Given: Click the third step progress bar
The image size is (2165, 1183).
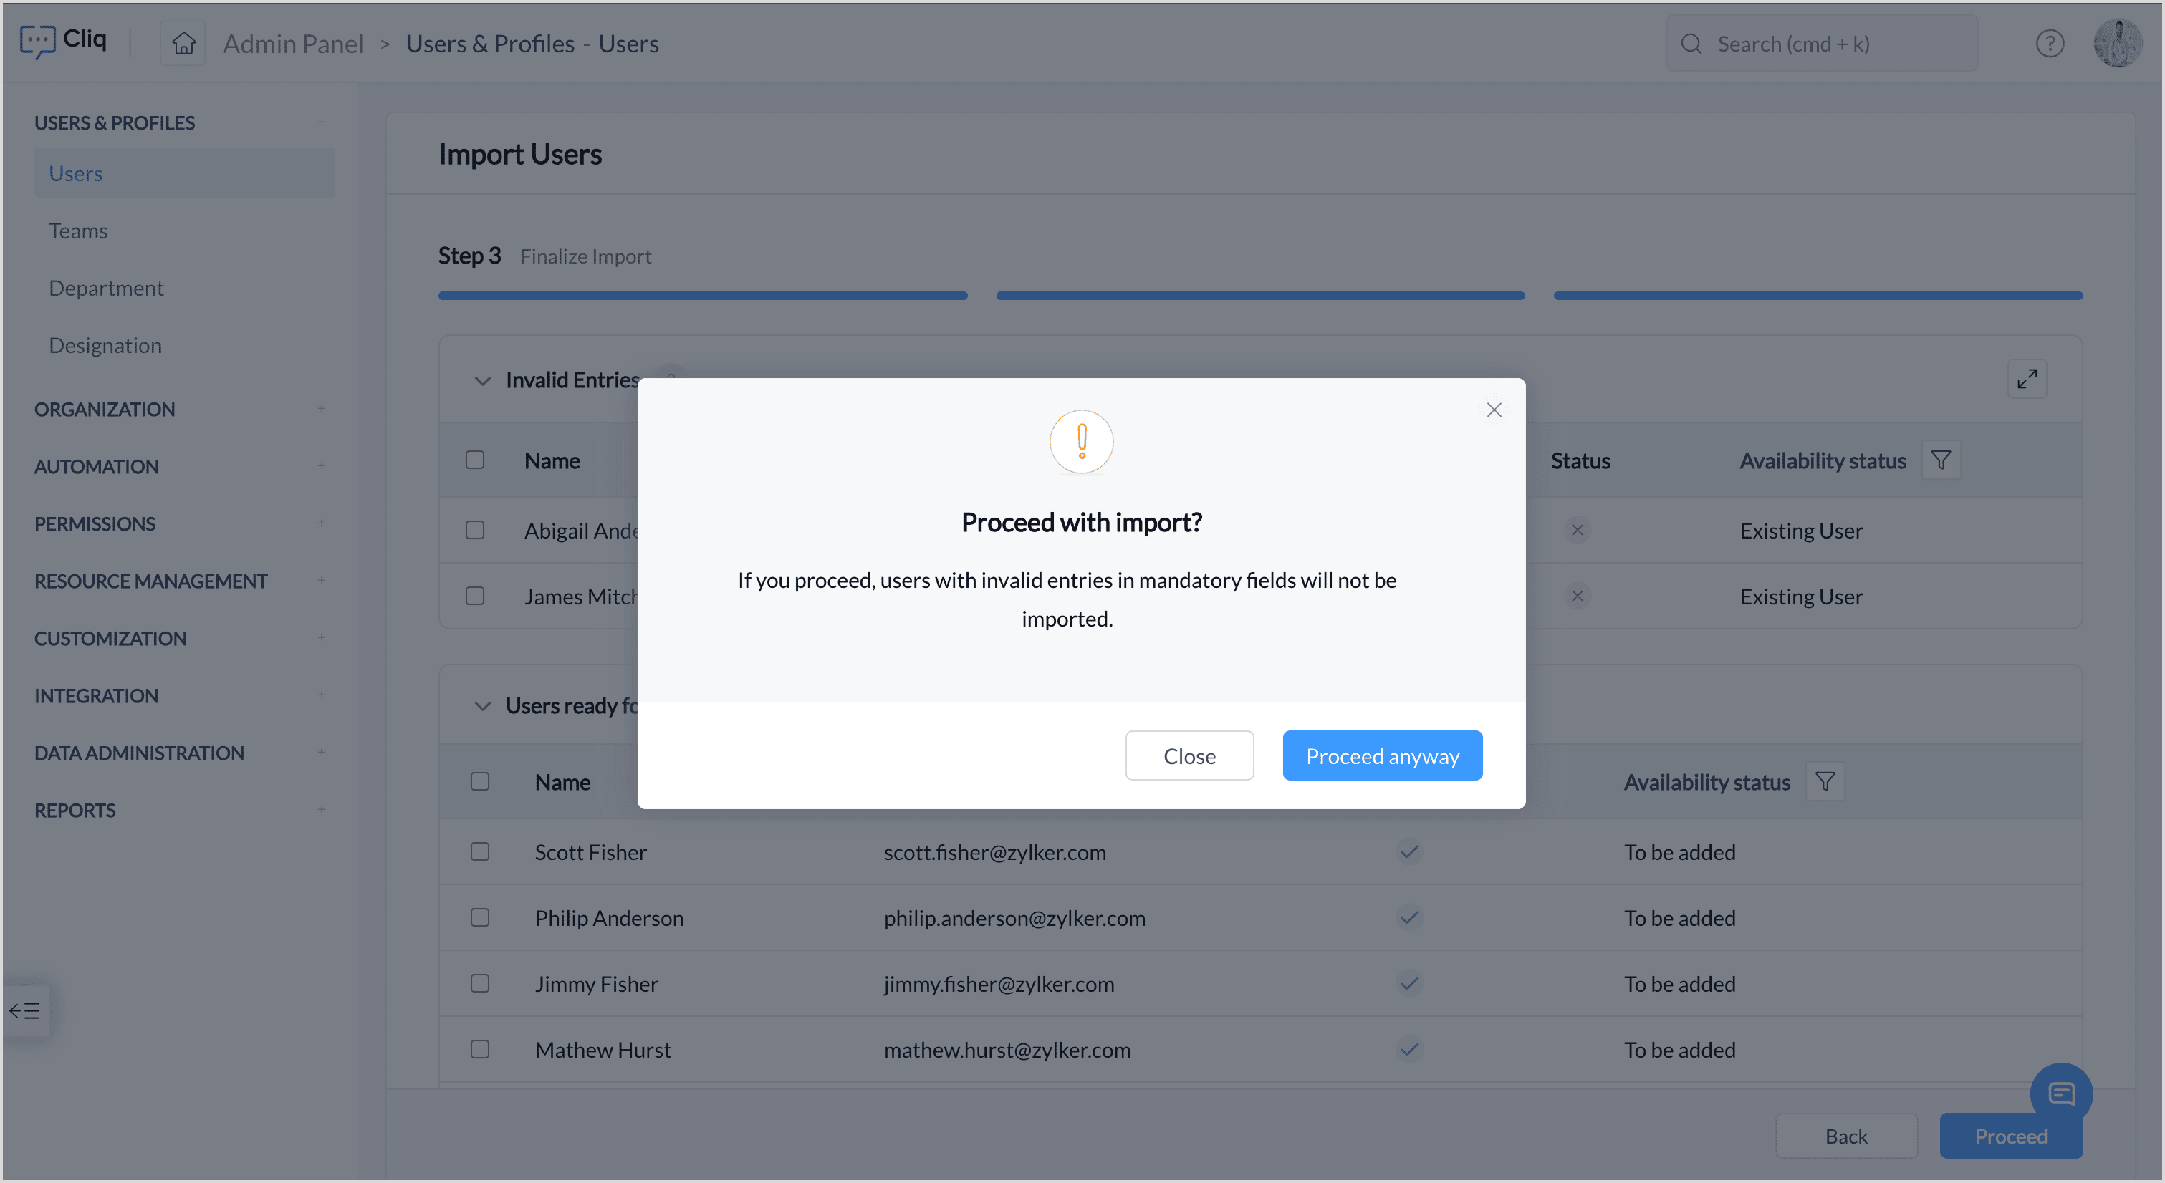Looking at the screenshot, I should pyautogui.click(x=1818, y=296).
